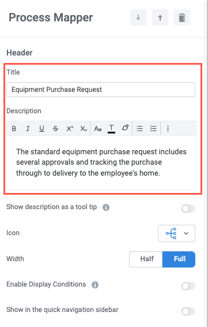Viewport: 208px width, 327px height.
Task: Open the text color picker
Action: pos(111,128)
